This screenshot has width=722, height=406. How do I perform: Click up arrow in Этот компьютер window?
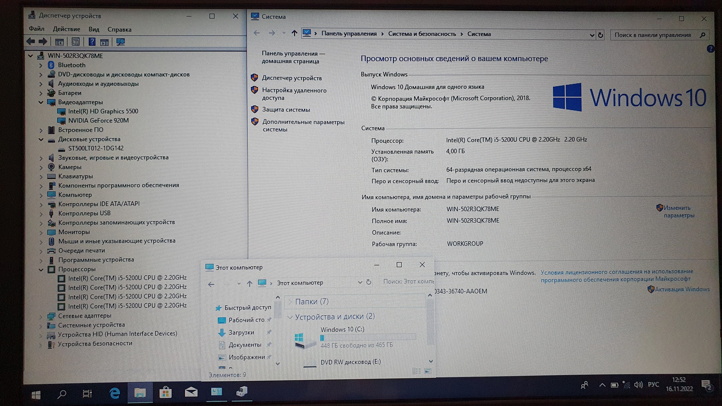pos(250,283)
